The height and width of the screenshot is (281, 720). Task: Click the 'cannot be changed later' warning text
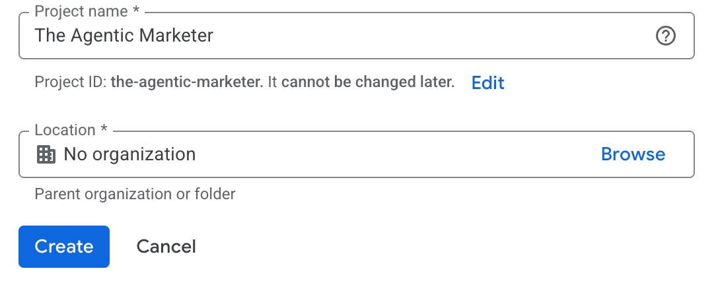368,82
